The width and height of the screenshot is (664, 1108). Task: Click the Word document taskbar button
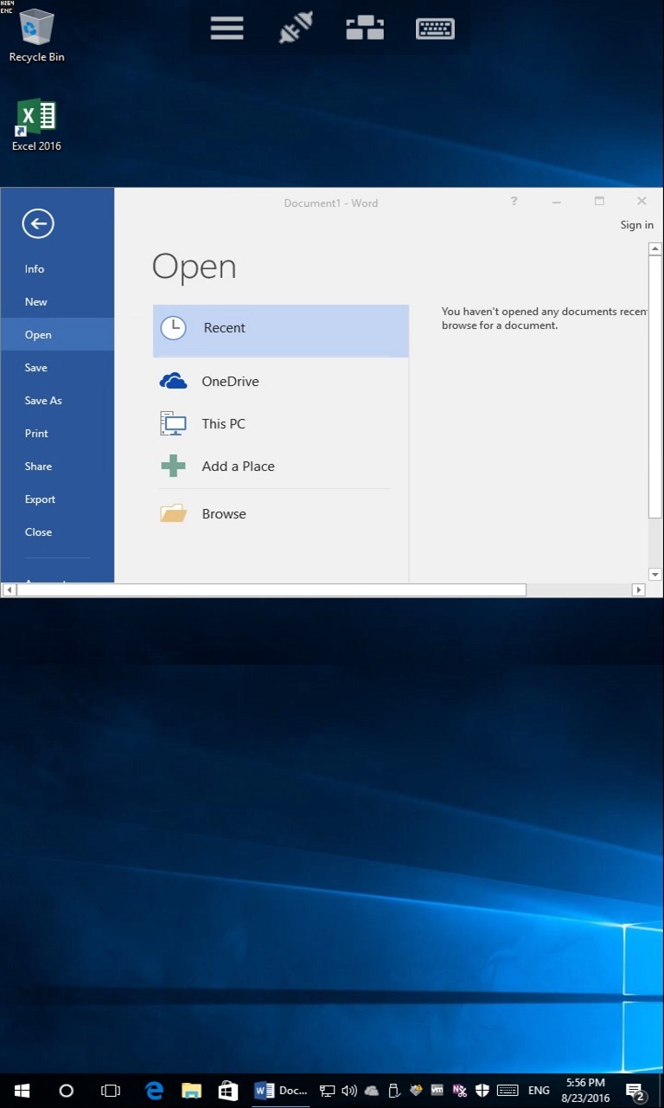point(281,1091)
